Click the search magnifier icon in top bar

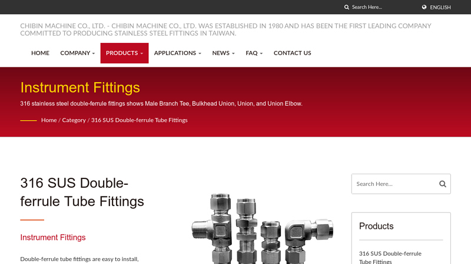click(x=346, y=7)
